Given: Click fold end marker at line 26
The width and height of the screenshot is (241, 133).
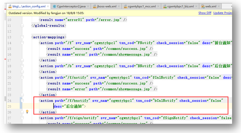Looking at the screenshot, I should (x=22, y=112).
